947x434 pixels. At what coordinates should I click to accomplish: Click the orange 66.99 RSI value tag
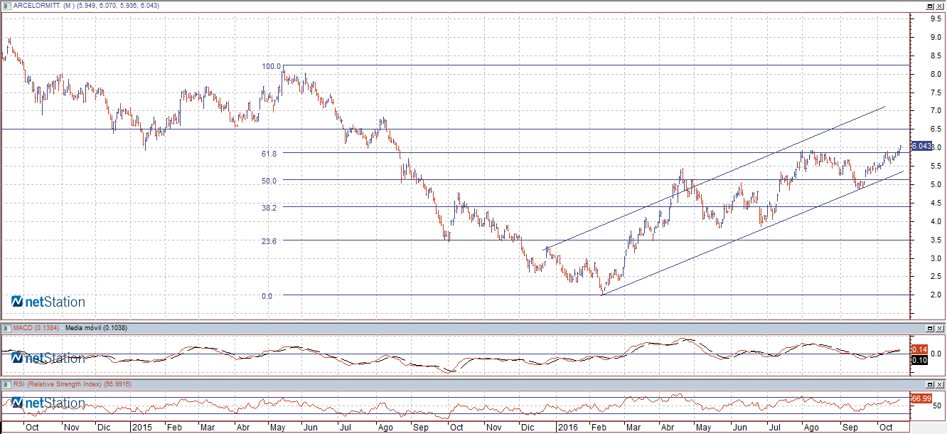921,398
